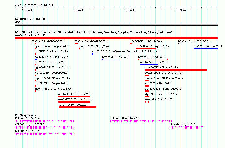Select esv23758 (Conrad2009) label

(x=51, y=62)
